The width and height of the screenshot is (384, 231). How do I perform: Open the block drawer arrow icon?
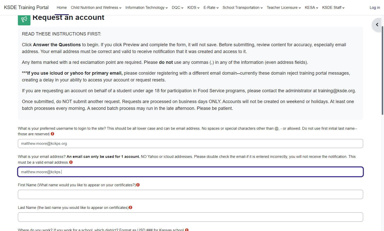pyautogui.click(x=377, y=25)
